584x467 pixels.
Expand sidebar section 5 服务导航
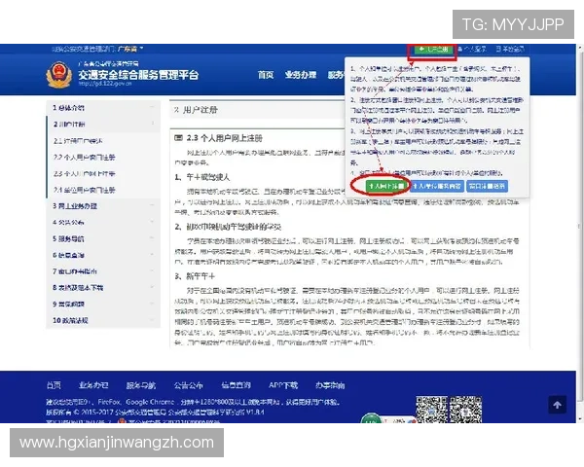pyautogui.click(x=103, y=238)
